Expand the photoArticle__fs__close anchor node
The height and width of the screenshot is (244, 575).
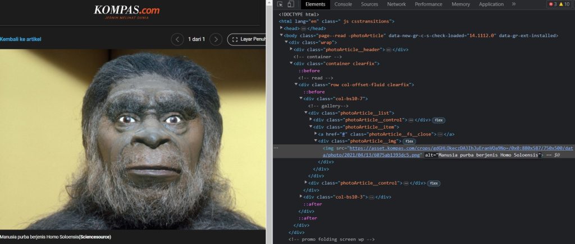click(316, 134)
